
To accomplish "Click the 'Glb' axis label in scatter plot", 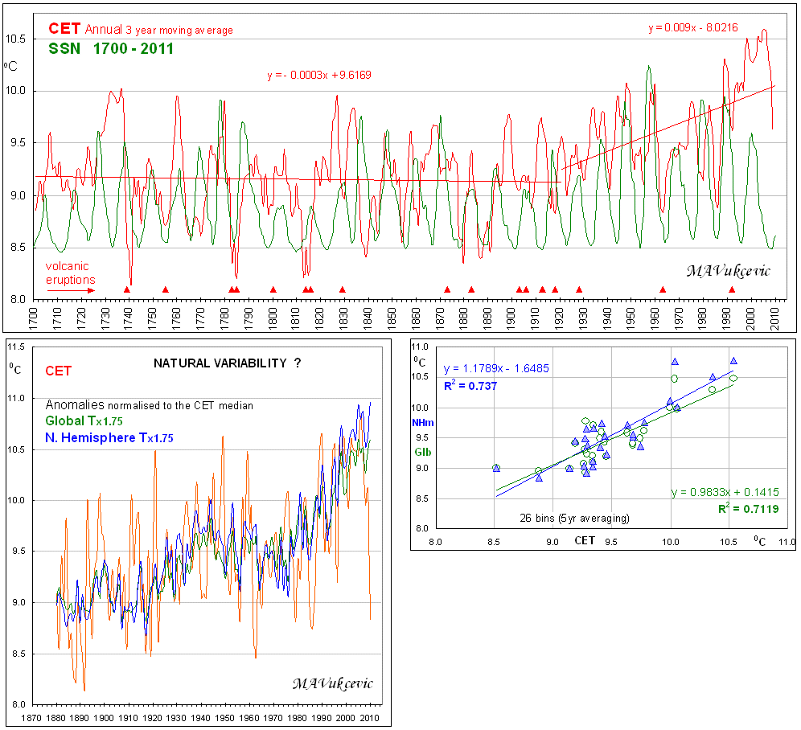I will [422, 452].
